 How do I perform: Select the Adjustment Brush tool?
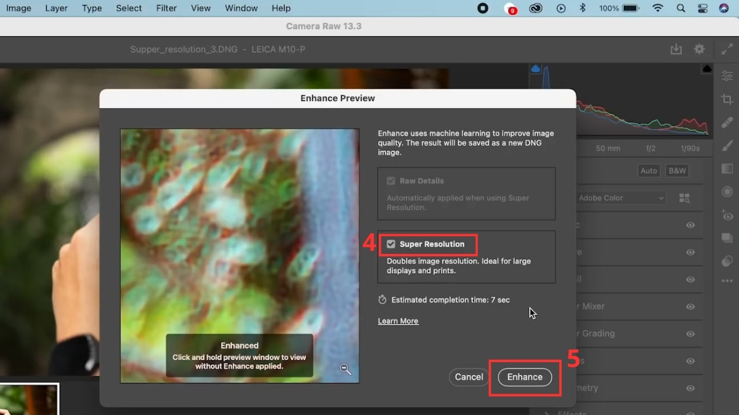tap(727, 146)
